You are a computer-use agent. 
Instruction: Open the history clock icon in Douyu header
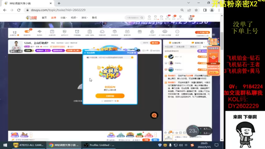pos(149,17)
